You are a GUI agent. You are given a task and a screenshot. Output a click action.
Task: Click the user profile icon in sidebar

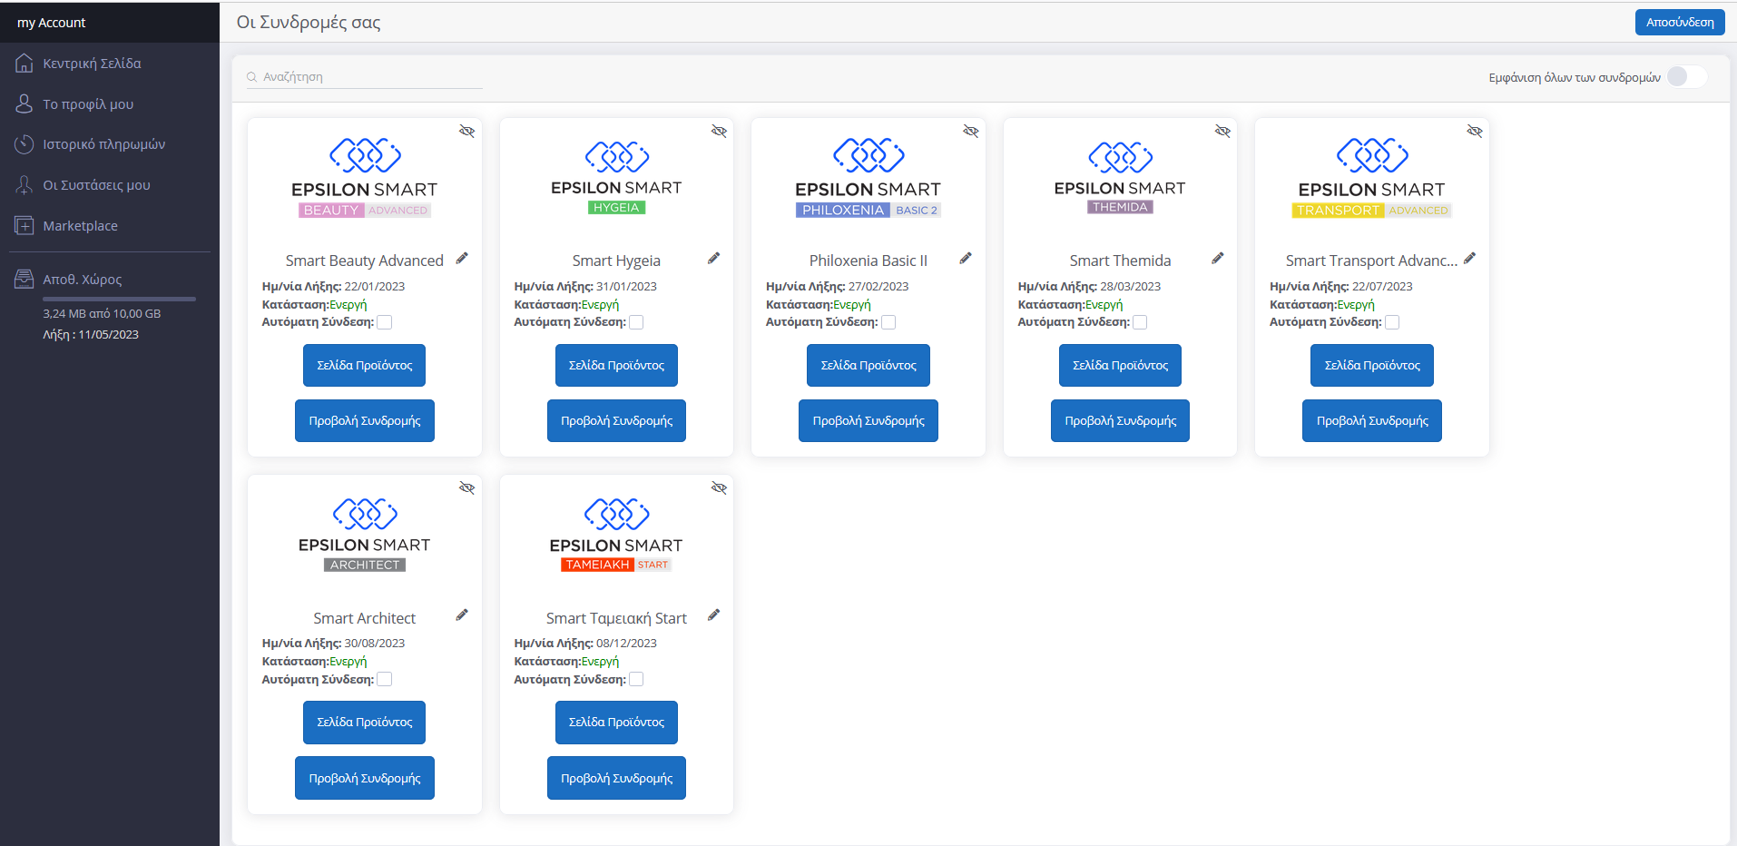pos(25,103)
